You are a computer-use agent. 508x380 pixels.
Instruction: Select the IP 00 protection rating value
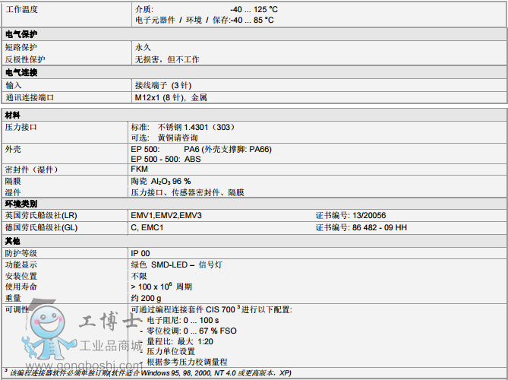pos(140,253)
